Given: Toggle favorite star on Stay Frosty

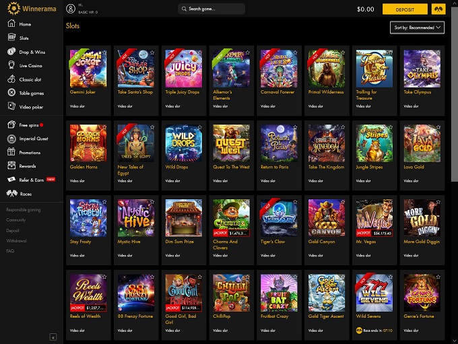Looking at the screenshot, I should pos(104,202).
